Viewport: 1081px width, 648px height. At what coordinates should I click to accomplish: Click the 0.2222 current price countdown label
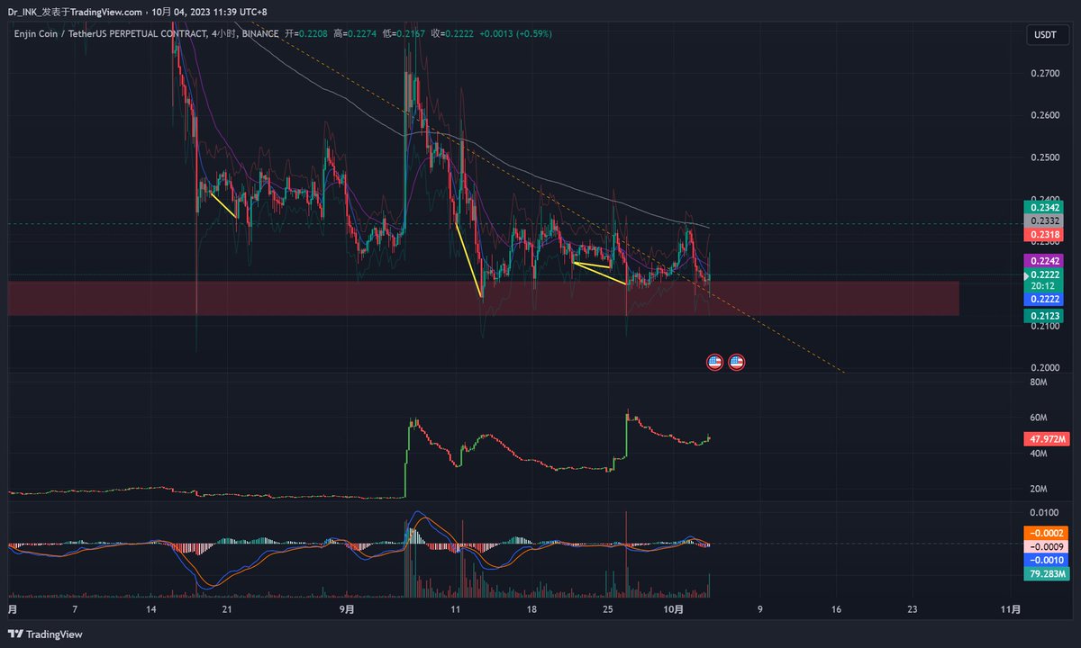[x=1045, y=279]
